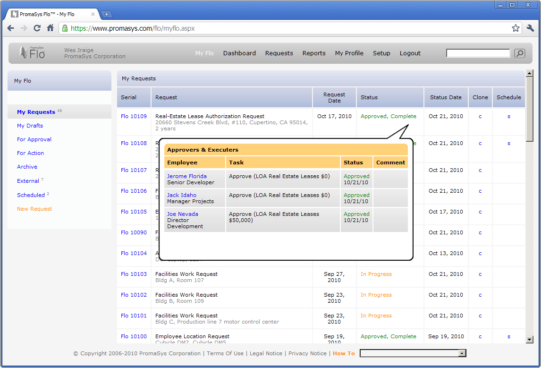Click the browser address bar
Image resolution: width=541 pixels, height=368 pixels.
pyautogui.click(x=283, y=28)
